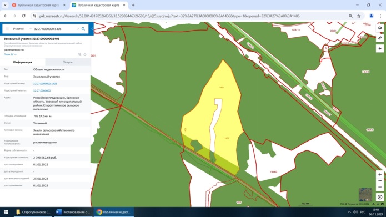Viewport: 386px width, 217px height.
Task: Open the План ЗУ link
Action: tap(10, 54)
